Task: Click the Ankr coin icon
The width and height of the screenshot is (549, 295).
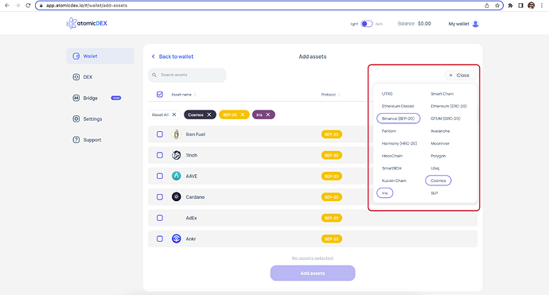Action: point(177,239)
